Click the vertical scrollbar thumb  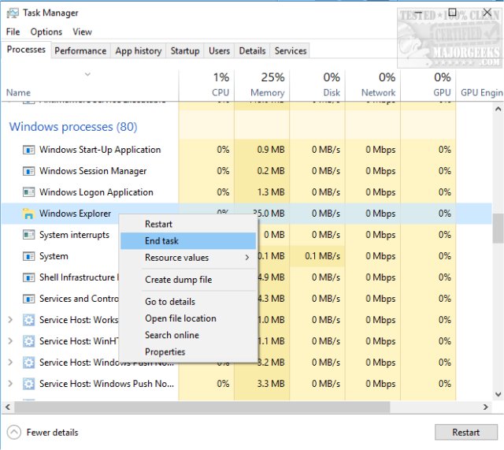click(x=498, y=229)
